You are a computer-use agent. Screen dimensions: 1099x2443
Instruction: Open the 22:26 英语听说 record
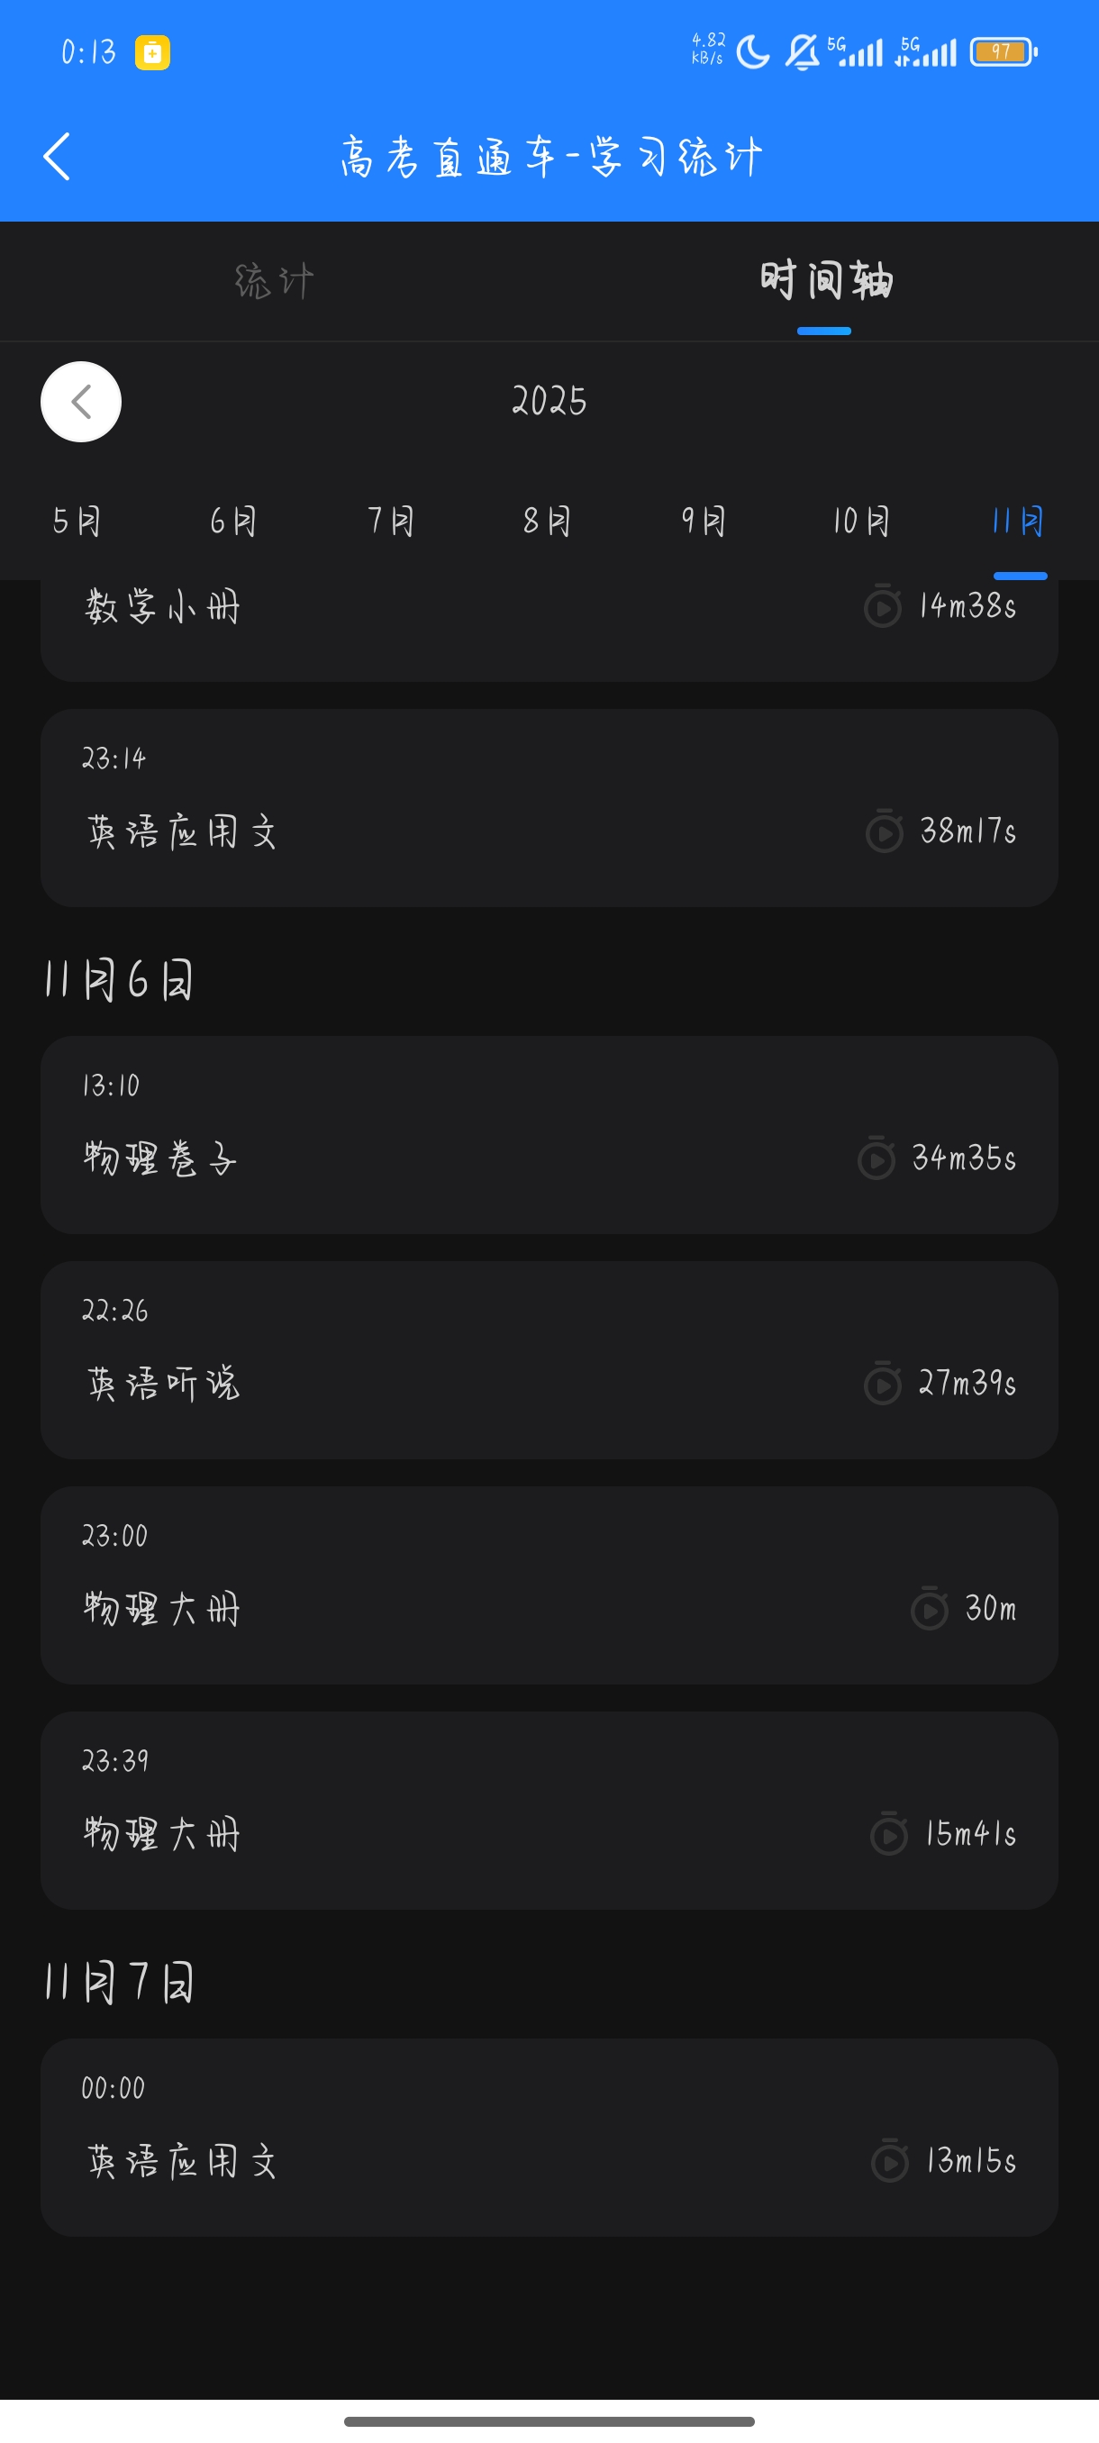click(549, 1360)
